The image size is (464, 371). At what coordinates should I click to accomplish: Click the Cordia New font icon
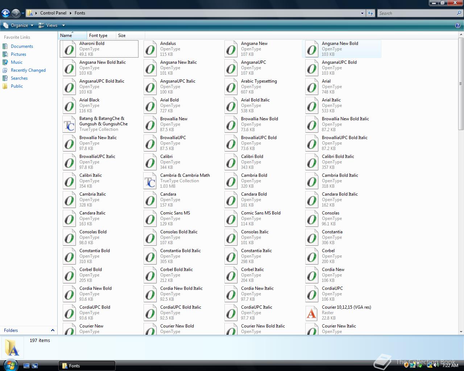pyautogui.click(x=312, y=275)
